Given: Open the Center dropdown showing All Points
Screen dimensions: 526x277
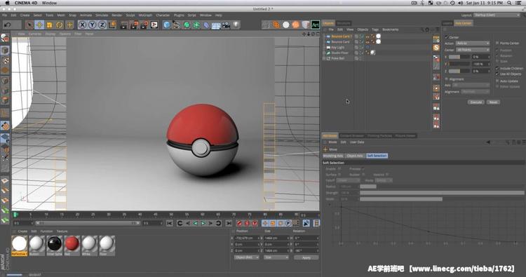Looking at the screenshot, I should click(472, 50).
